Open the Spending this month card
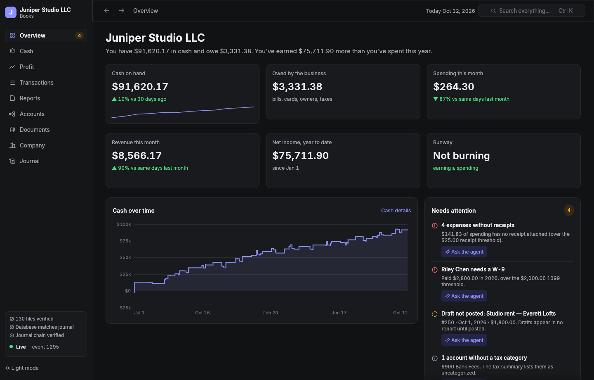 tap(504, 92)
